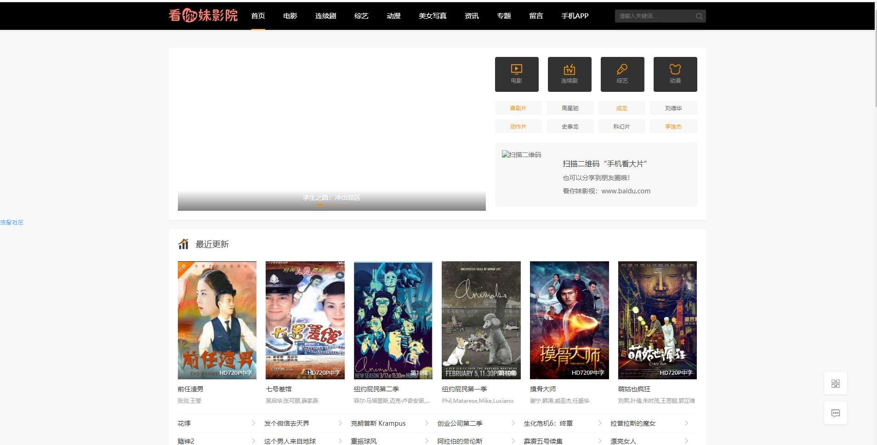This screenshot has height=445, width=877.
Task: Open the 纽约屁民第二季 poster thumbnail
Action: click(x=393, y=320)
